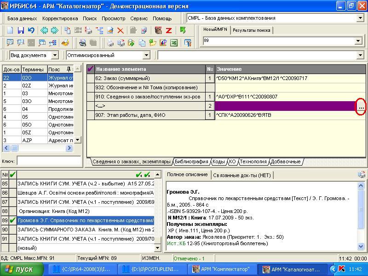Open the 'Вид документа' dropdown
Image resolution: width=368 pixels, height=276 pixels.
(55, 55)
